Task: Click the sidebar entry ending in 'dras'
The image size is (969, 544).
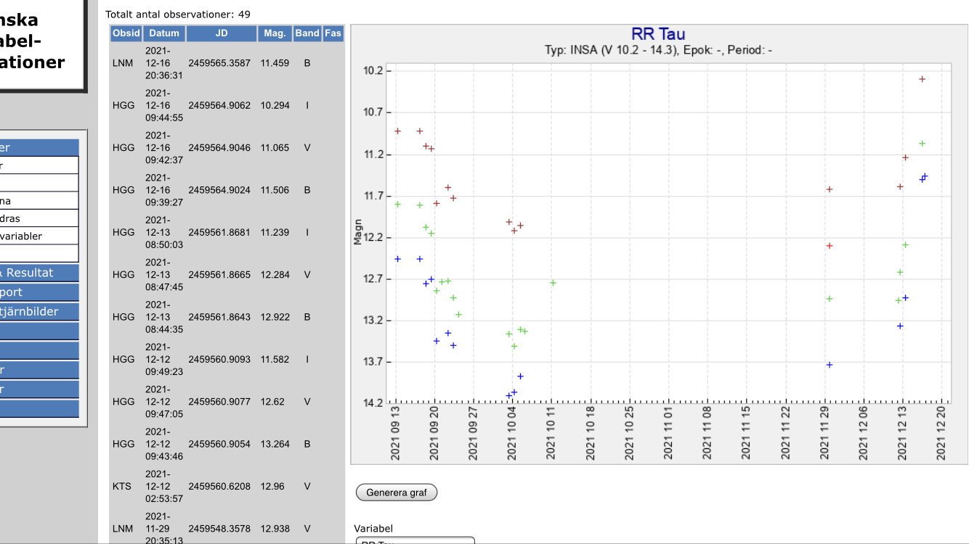Action: [x=39, y=218]
